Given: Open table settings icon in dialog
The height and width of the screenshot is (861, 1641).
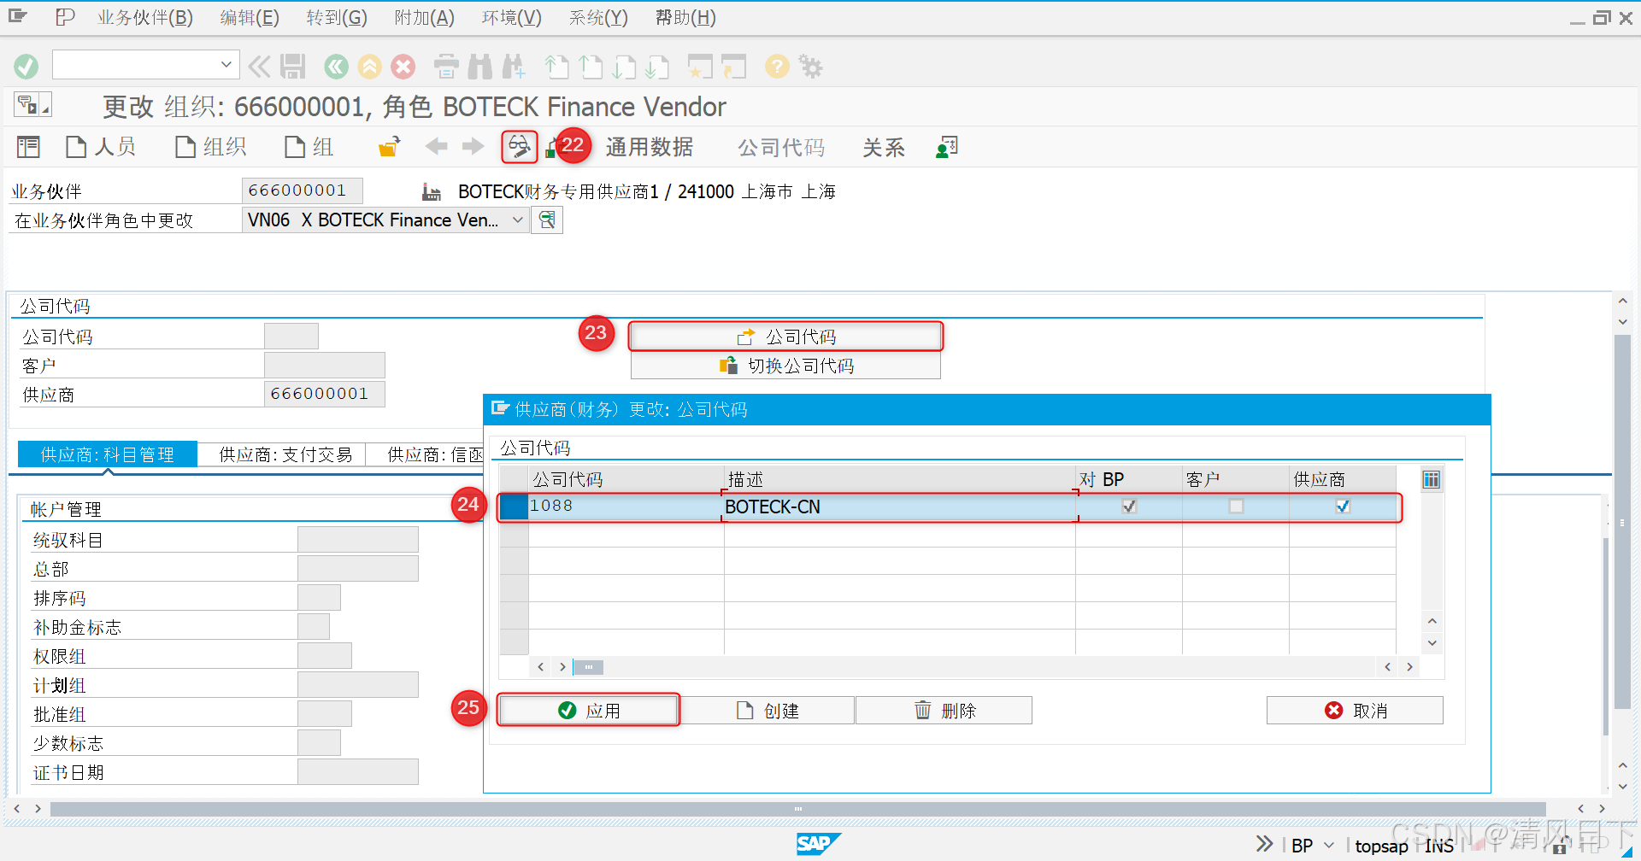Looking at the screenshot, I should (x=1431, y=479).
